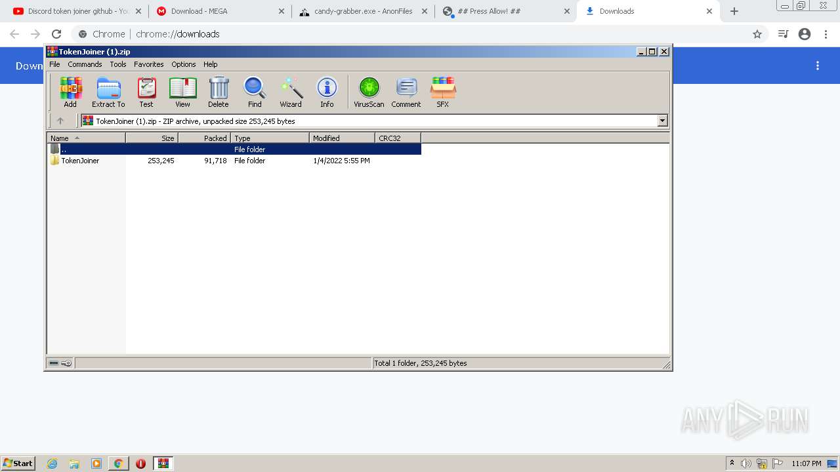
Task: Open the View file tool
Action: point(182,92)
